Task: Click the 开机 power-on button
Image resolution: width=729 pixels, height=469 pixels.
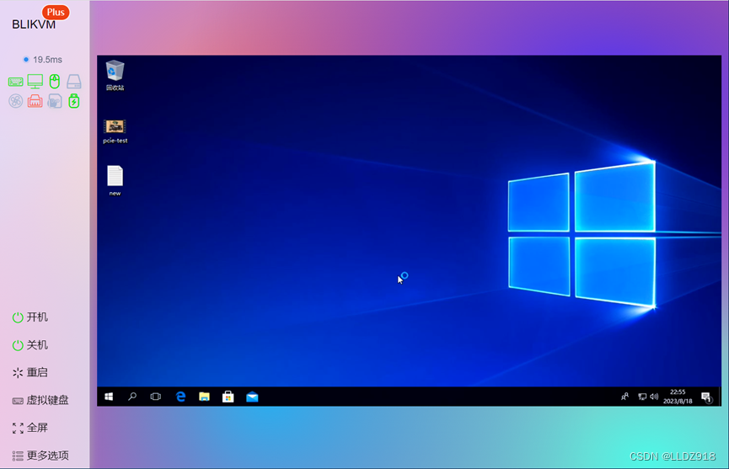Action: click(x=30, y=317)
